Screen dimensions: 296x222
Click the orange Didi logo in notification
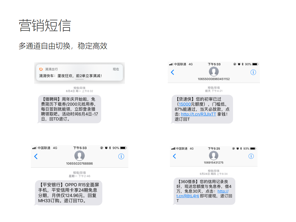pos(41,69)
